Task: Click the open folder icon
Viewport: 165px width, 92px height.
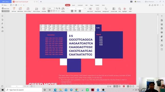Action: (11, 5)
